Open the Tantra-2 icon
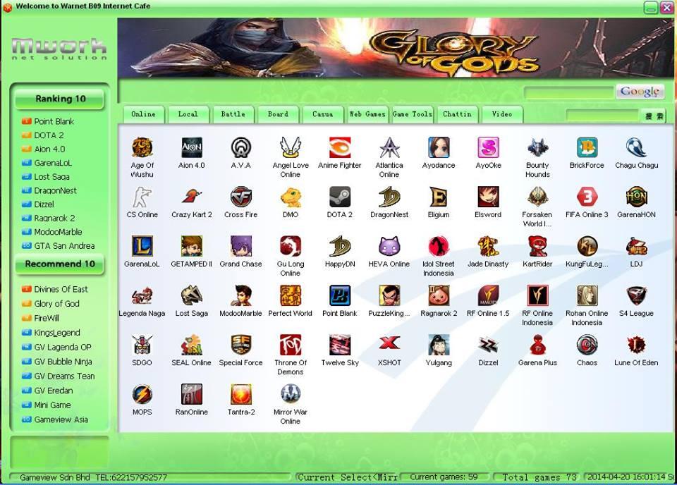This screenshot has width=677, height=485. (241, 395)
